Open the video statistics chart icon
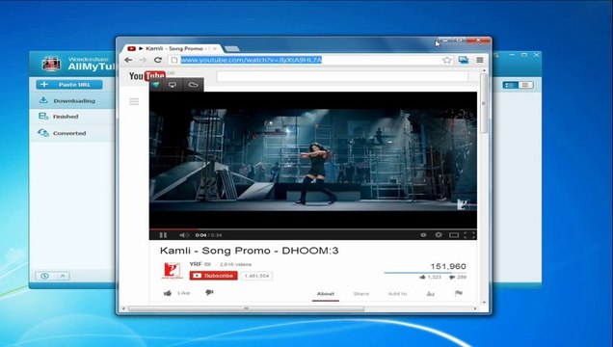Image resolution: width=613 pixels, height=347 pixels. (x=431, y=293)
